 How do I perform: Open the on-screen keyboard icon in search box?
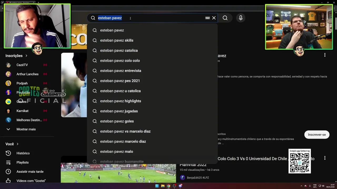(x=207, y=18)
